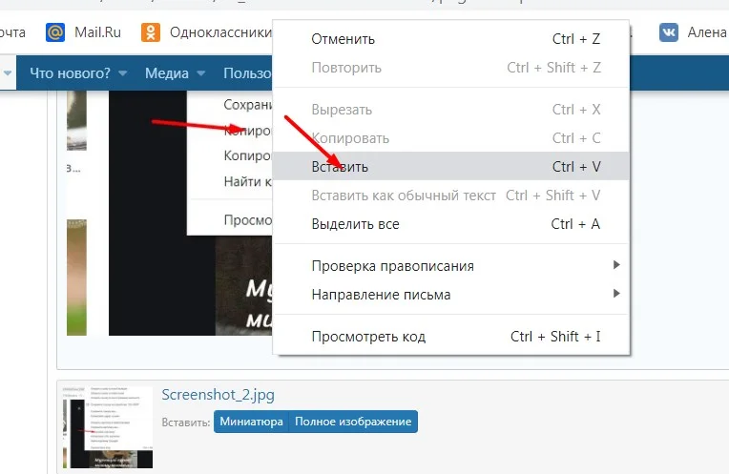Choose Вставить in context menu
Screen dimensions: 729x474
tap(451, 166)
